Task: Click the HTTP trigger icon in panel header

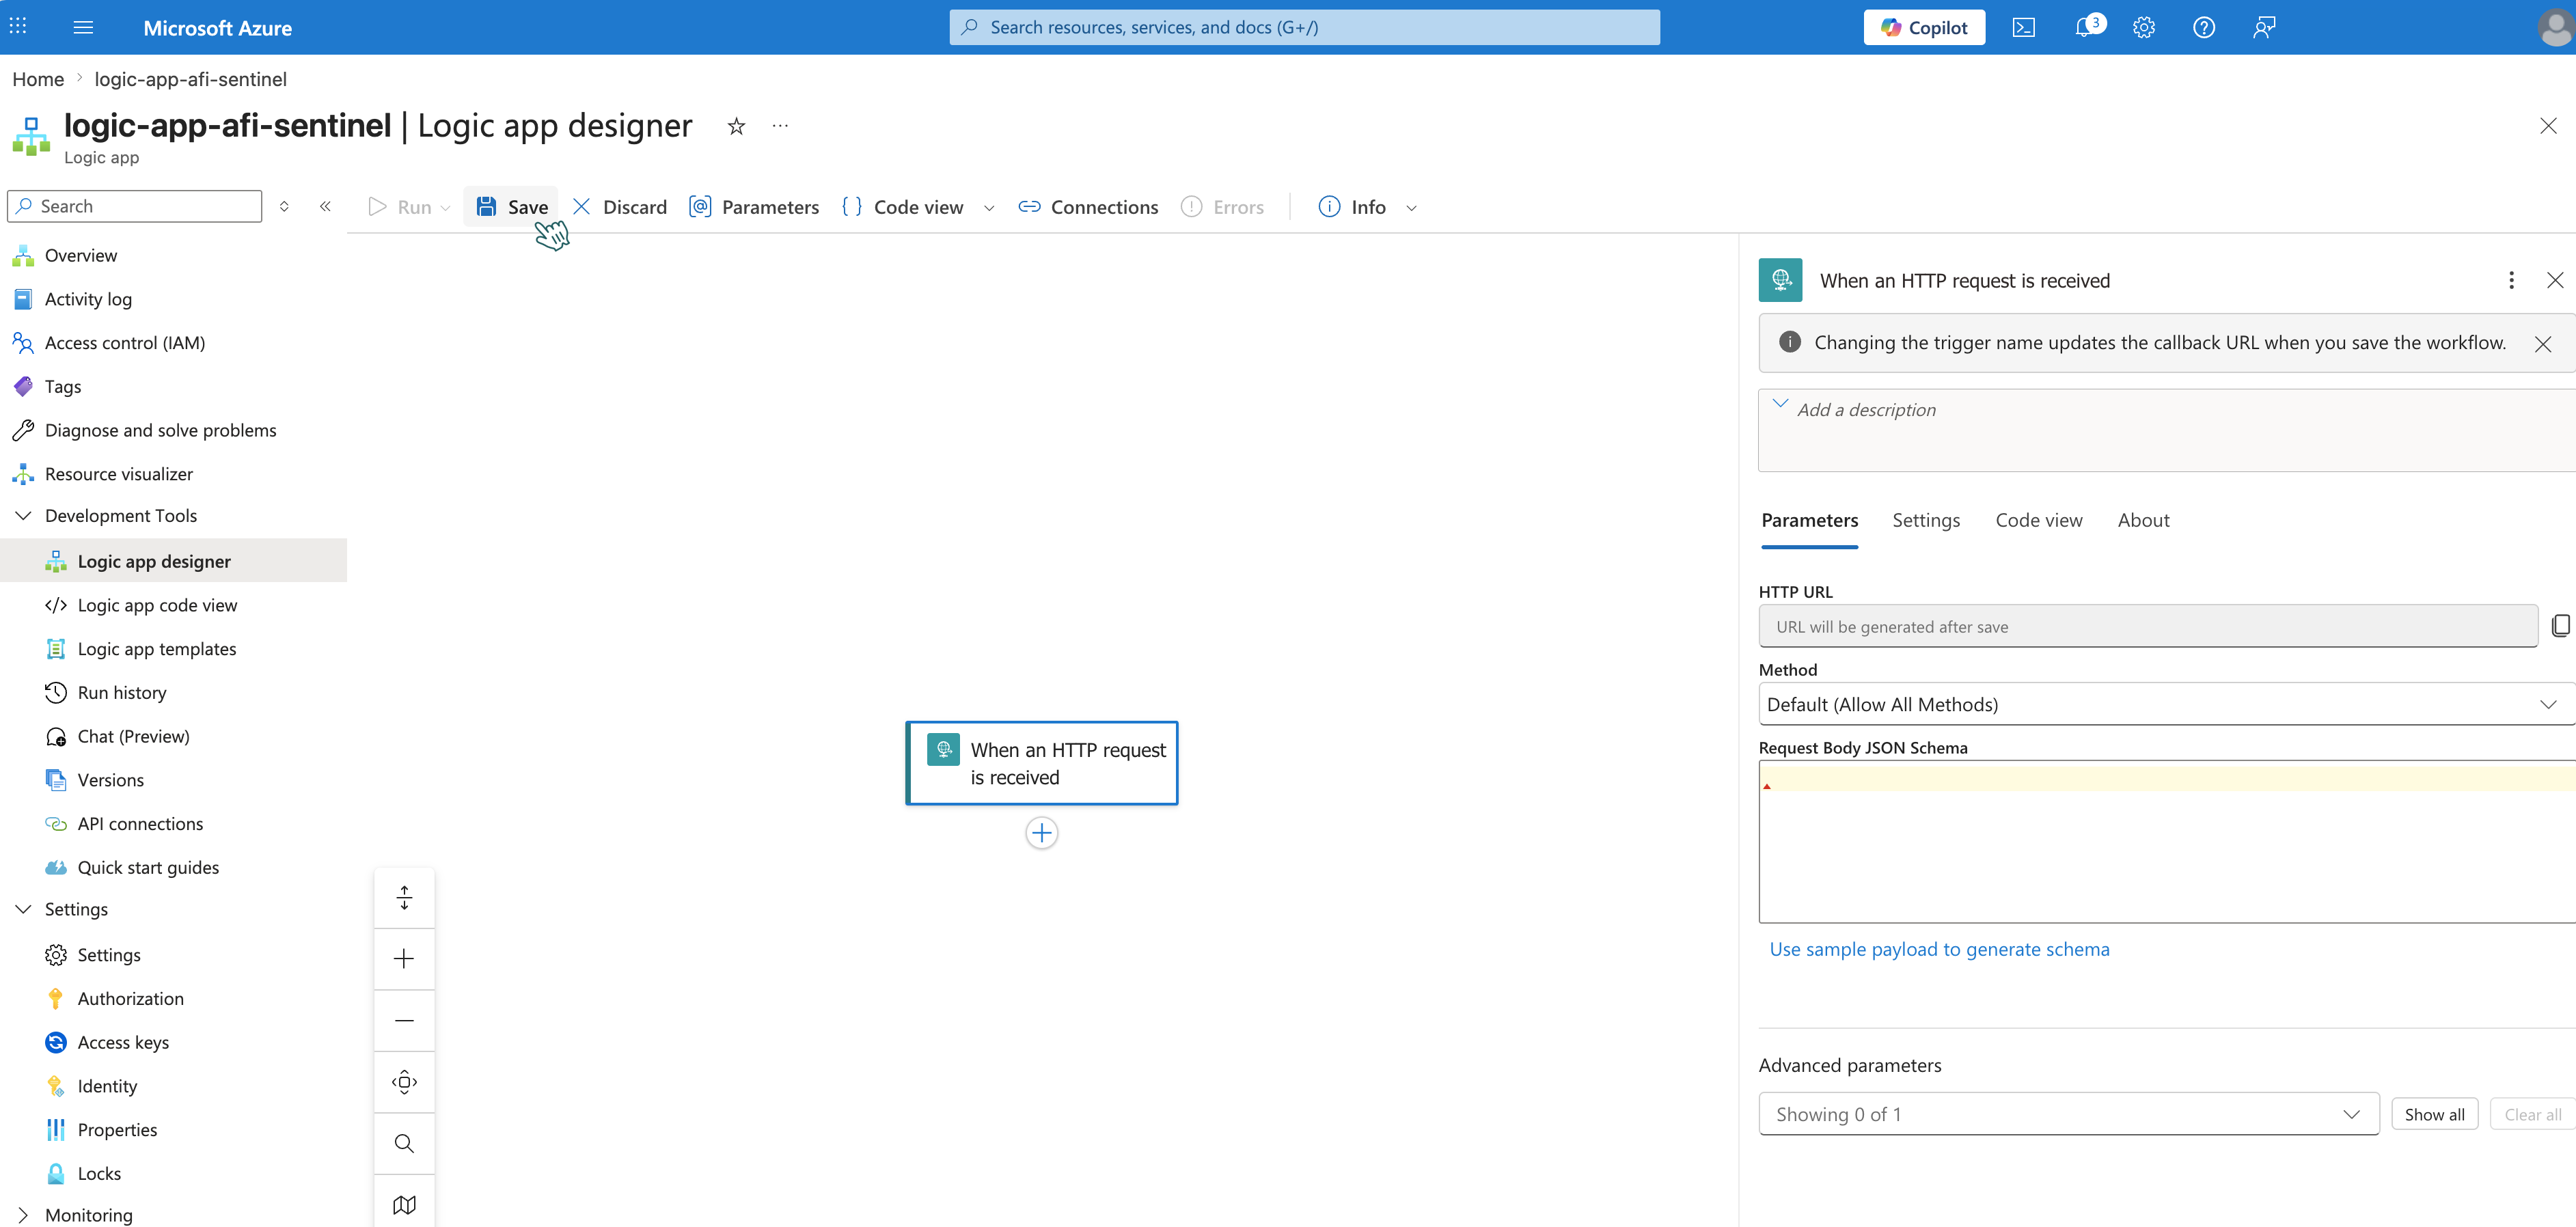Action: point(1780,280)
